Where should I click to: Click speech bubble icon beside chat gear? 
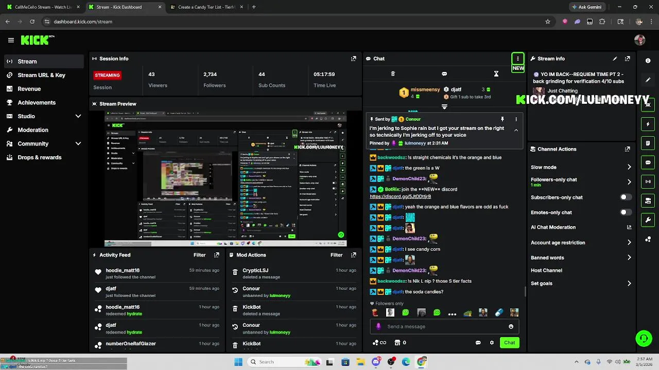[x=478, y=343]
